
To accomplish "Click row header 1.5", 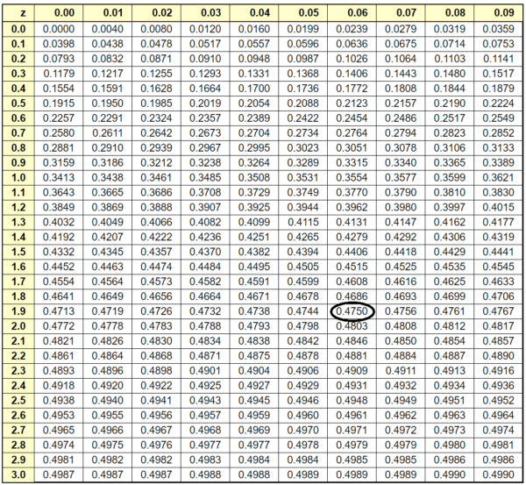I will pyautogui.click(x=18, y=252).
